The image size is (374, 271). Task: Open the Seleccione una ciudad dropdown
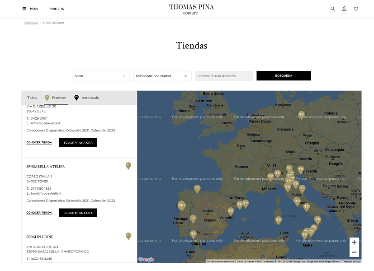(x=162, y=76)
